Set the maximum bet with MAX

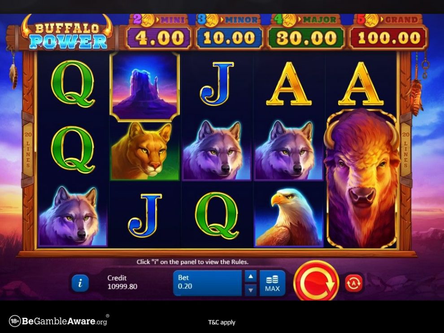pyautogui.click(x=272, y=283)
